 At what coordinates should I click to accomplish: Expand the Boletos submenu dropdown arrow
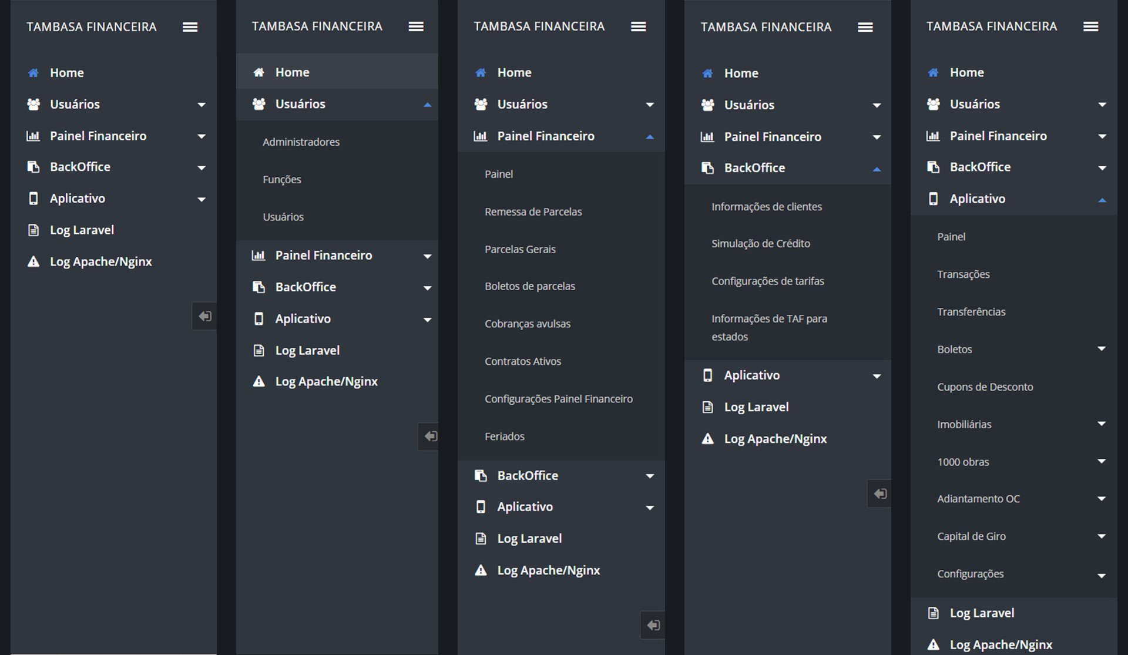point(1101,349)
